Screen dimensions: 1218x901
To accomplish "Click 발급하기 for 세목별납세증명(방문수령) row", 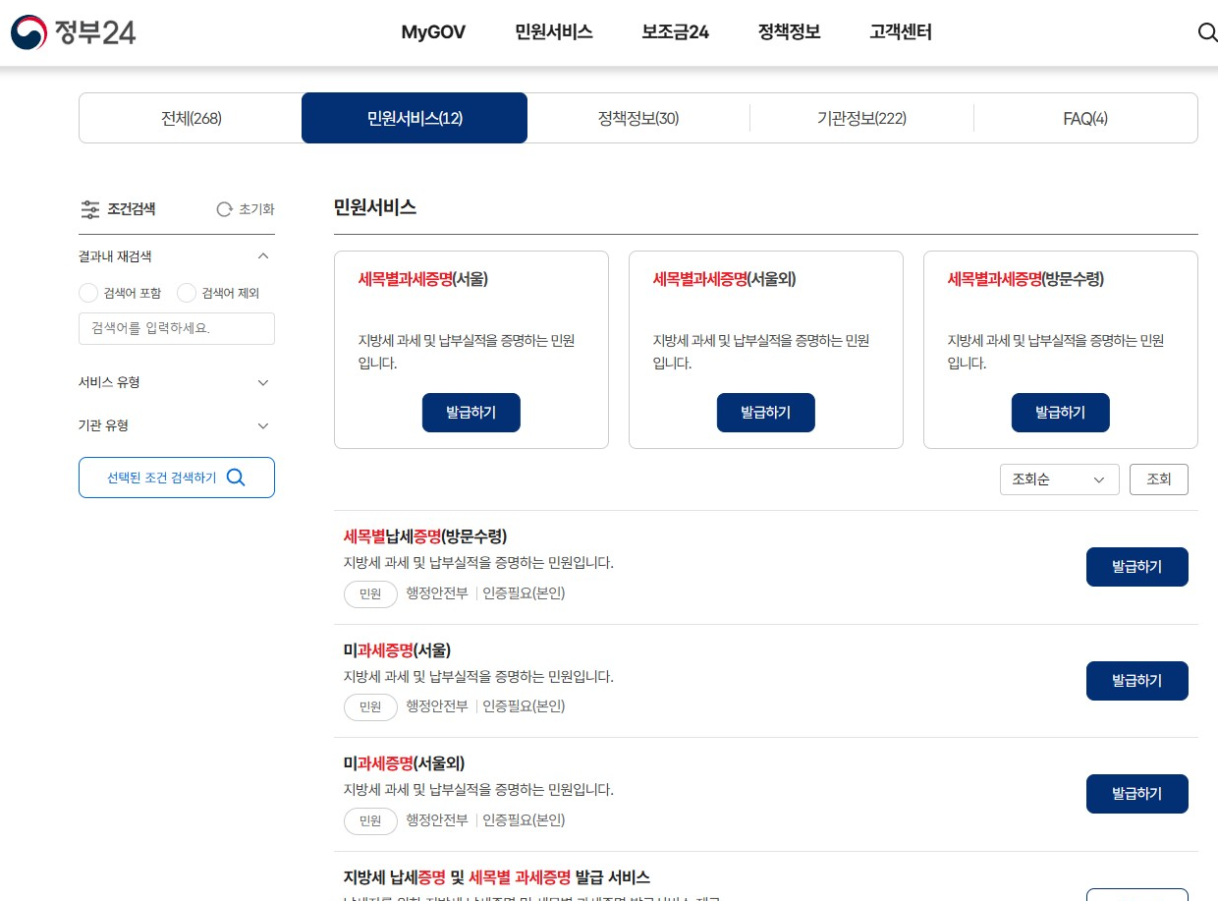I will pos(1137,567).
